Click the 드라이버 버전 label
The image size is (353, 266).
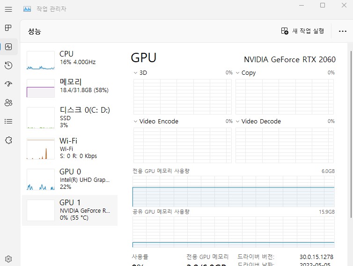click(x=256, y=257)
